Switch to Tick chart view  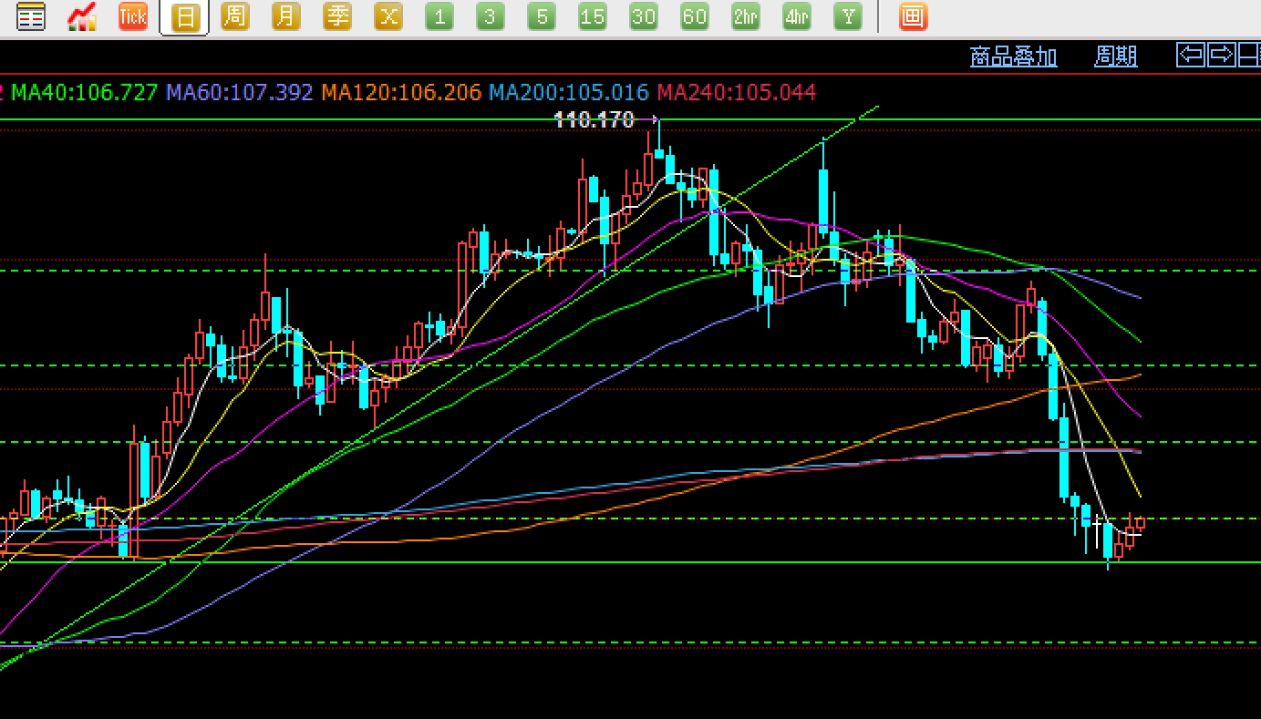point(133,16)
